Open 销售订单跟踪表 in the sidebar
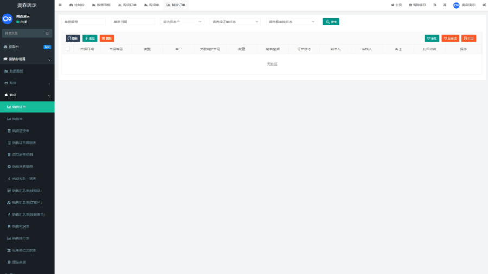Viewport: 488px width, 274px height. tap(27, 143)
